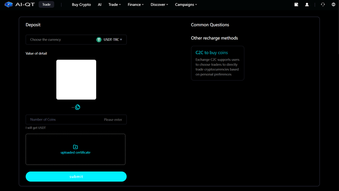Click the upload folder icon
Viewport: 339px width, 191px height.
pos(75,147)
